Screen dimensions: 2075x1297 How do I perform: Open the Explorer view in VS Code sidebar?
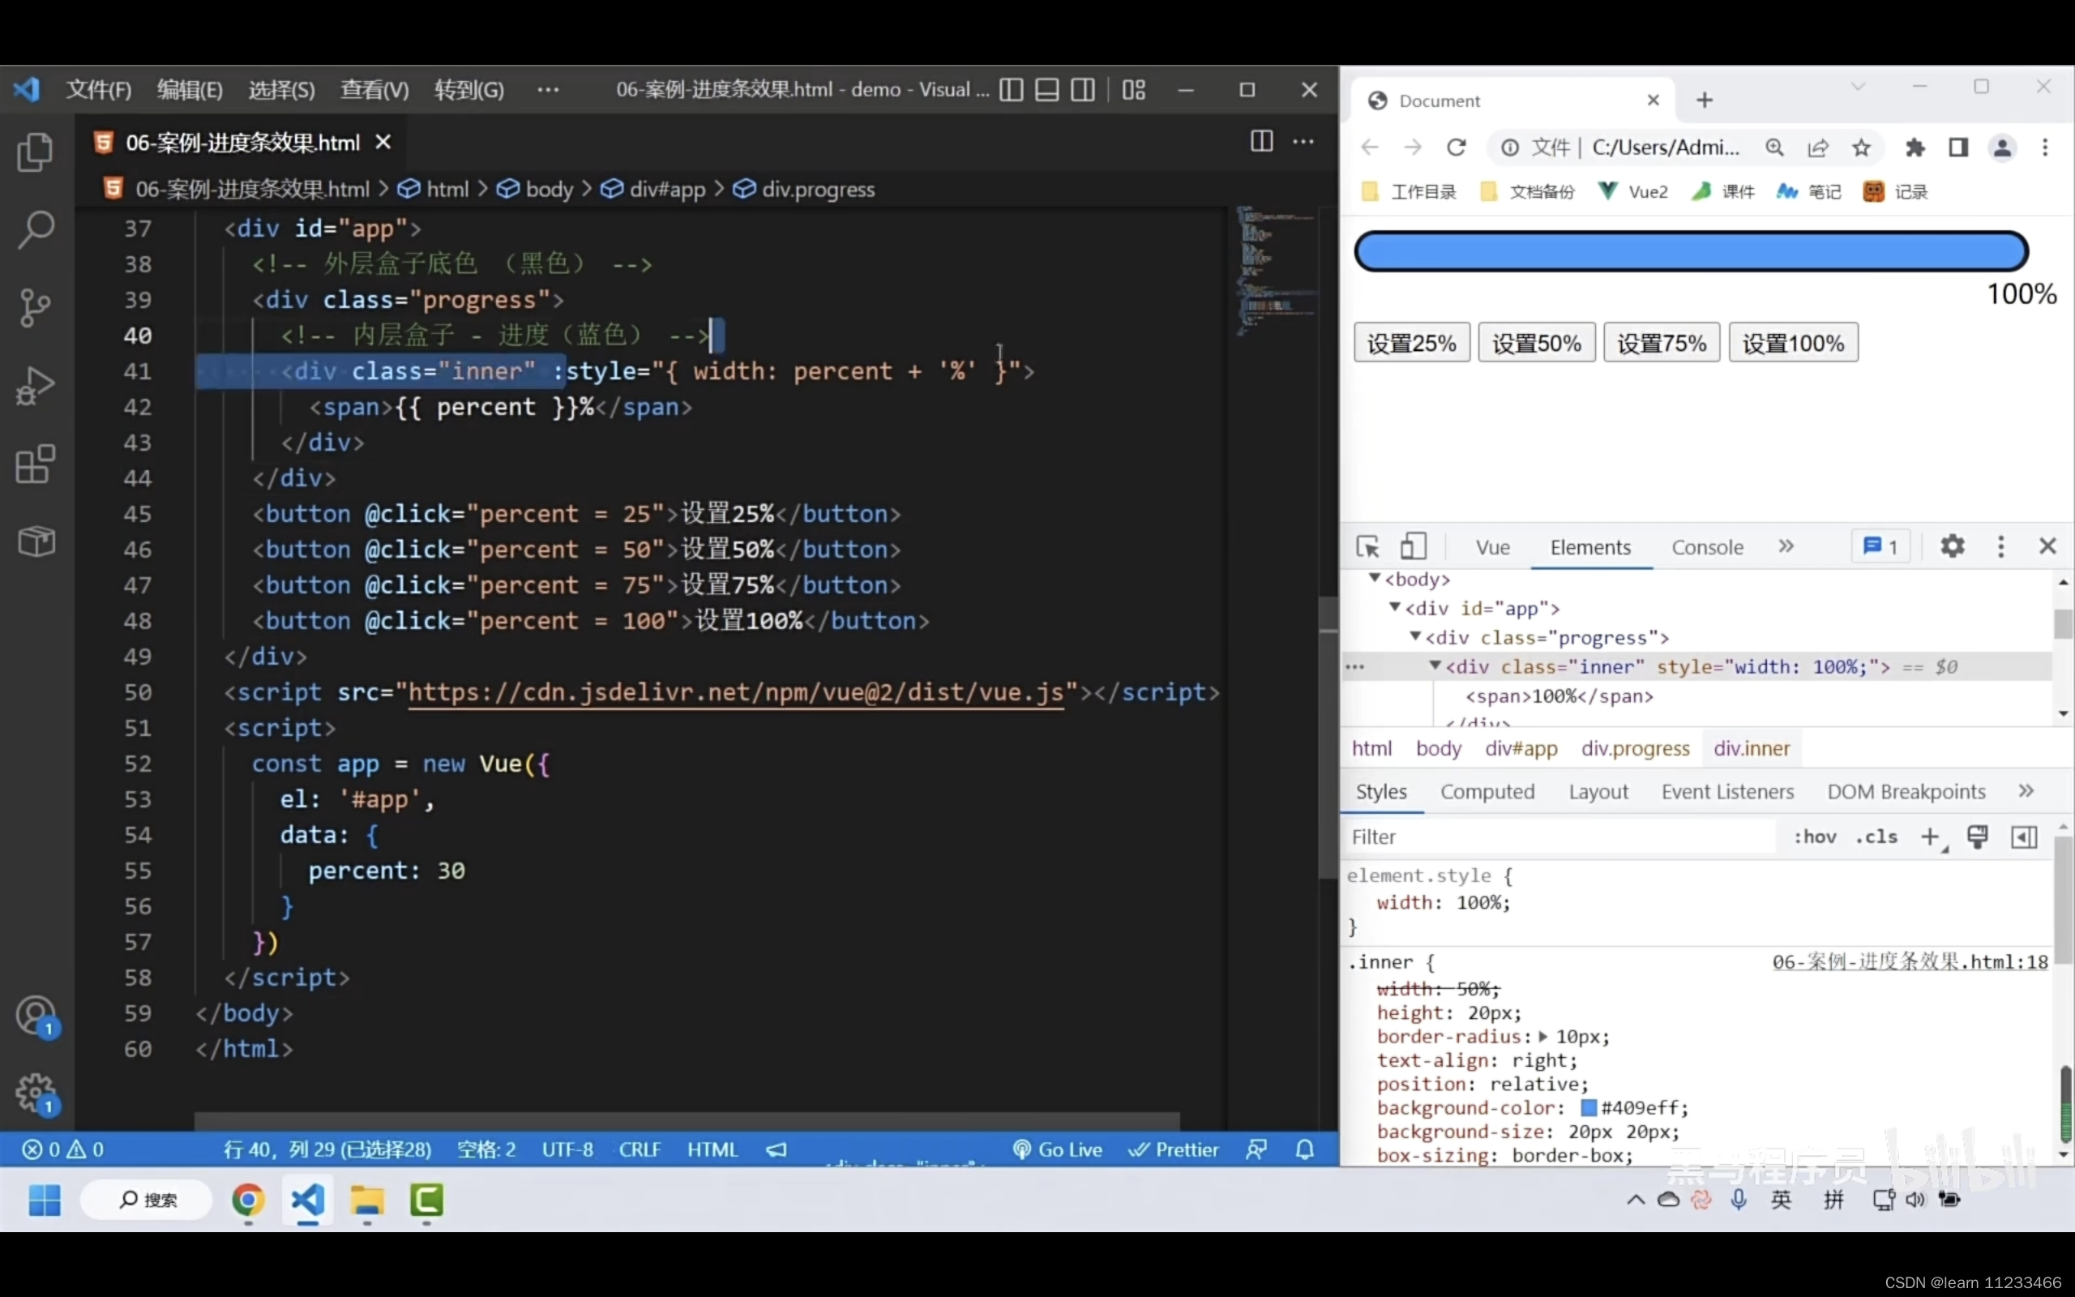[x=35, y=152]
